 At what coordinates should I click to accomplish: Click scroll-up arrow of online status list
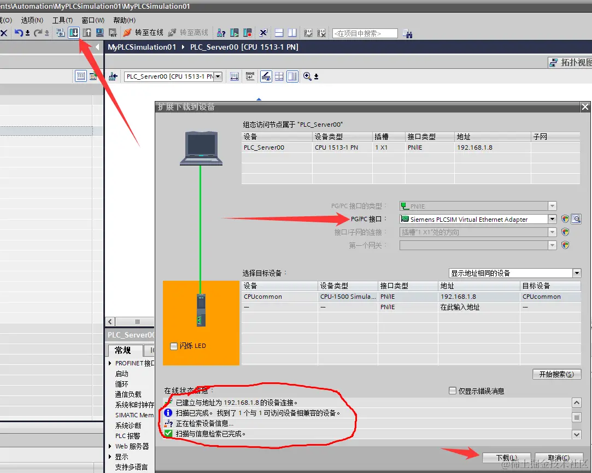click(x=577, y=403)
